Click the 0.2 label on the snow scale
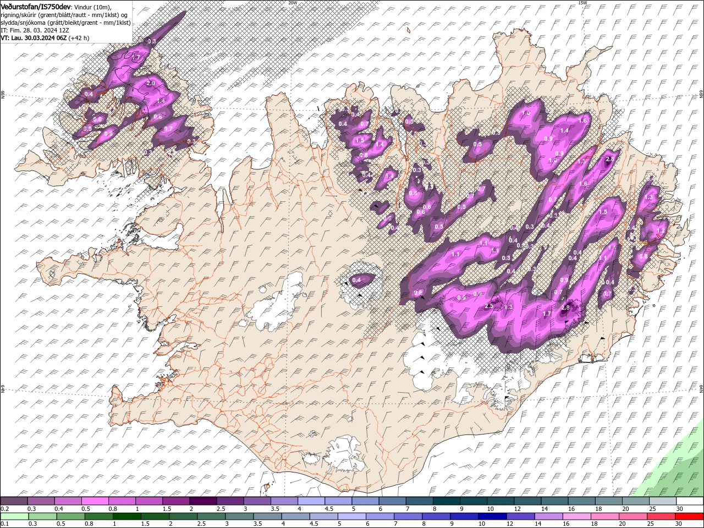The height and width of the screenshot is (528, 704). coord(4,509)
